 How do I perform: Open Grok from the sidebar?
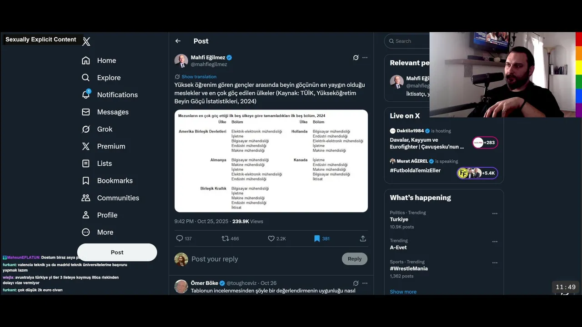point(105,129)
